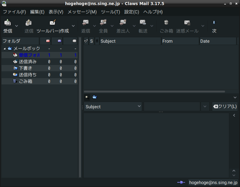
Task: Sort messages by Date column header
Action: pyautogui.click(x=218, y=41)
